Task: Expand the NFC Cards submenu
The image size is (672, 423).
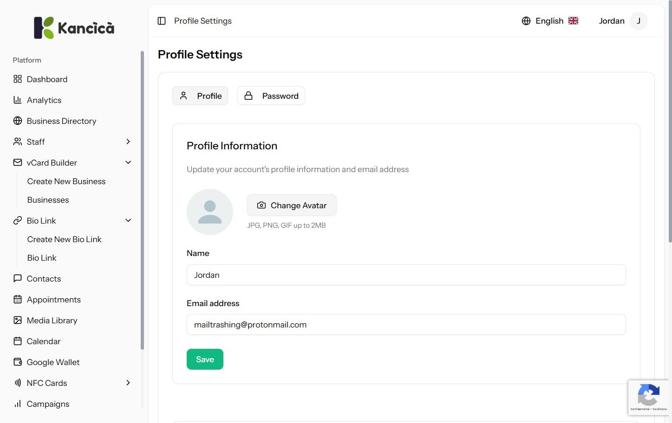Action: (128, 383)
